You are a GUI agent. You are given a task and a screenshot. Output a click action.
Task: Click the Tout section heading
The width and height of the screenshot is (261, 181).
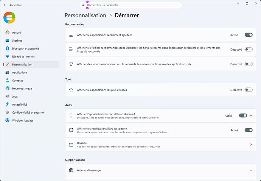point(68,80)
